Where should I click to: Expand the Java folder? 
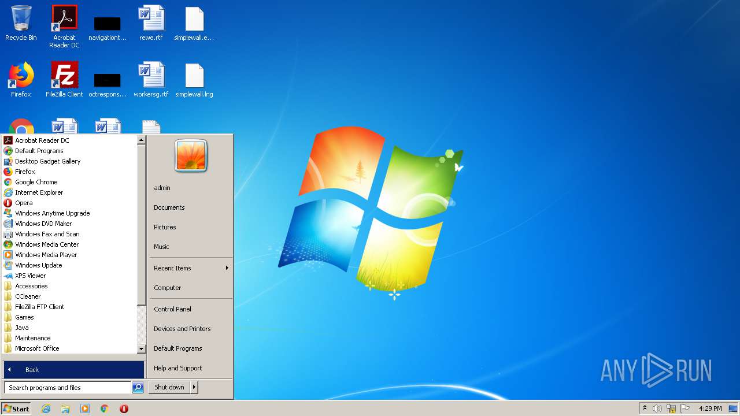pos(69,328)
